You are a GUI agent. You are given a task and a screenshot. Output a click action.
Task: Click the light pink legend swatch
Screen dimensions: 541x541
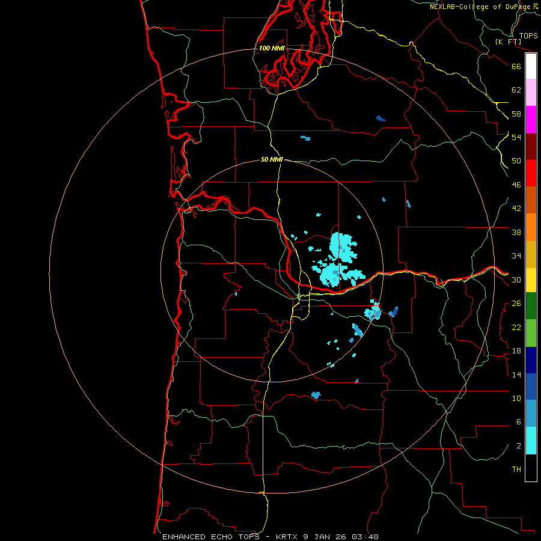[x=531, y=93]
